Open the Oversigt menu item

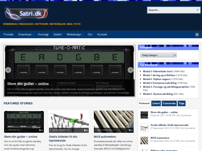tap(43, 34)
